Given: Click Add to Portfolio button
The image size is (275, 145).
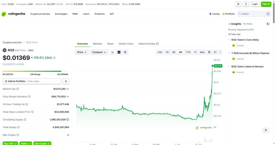Looking at the screenshot, I should (32, 81).
